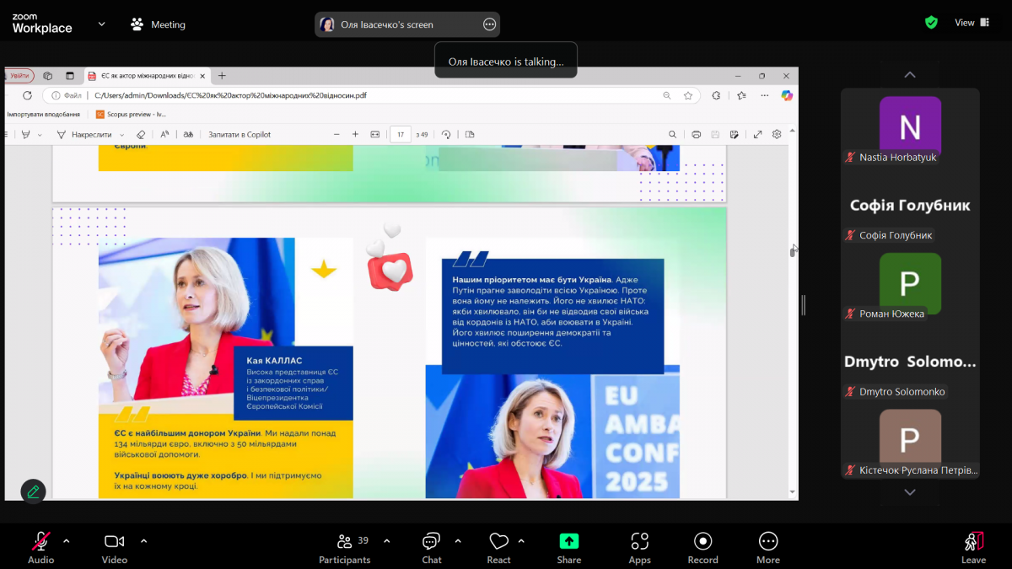Viewport: 1012px width, 569px height.
Task: Open the Meeting tab
Action: [158, 24]
